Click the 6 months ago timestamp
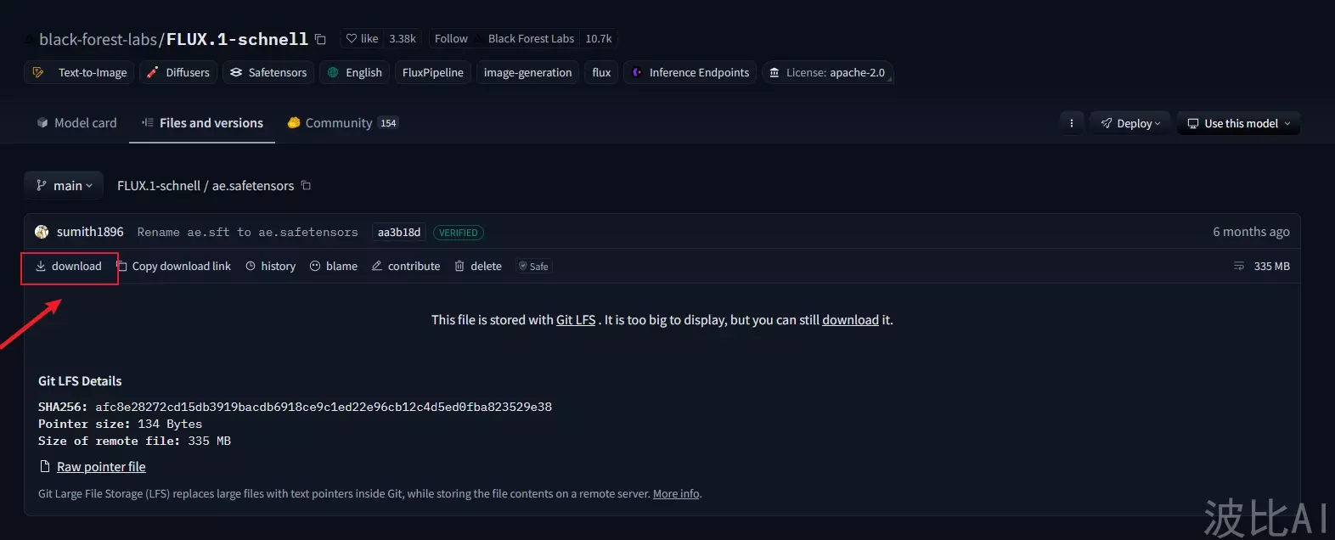Image resolution: width=1335 pixels, height=540 pixels. point(1251,232)
